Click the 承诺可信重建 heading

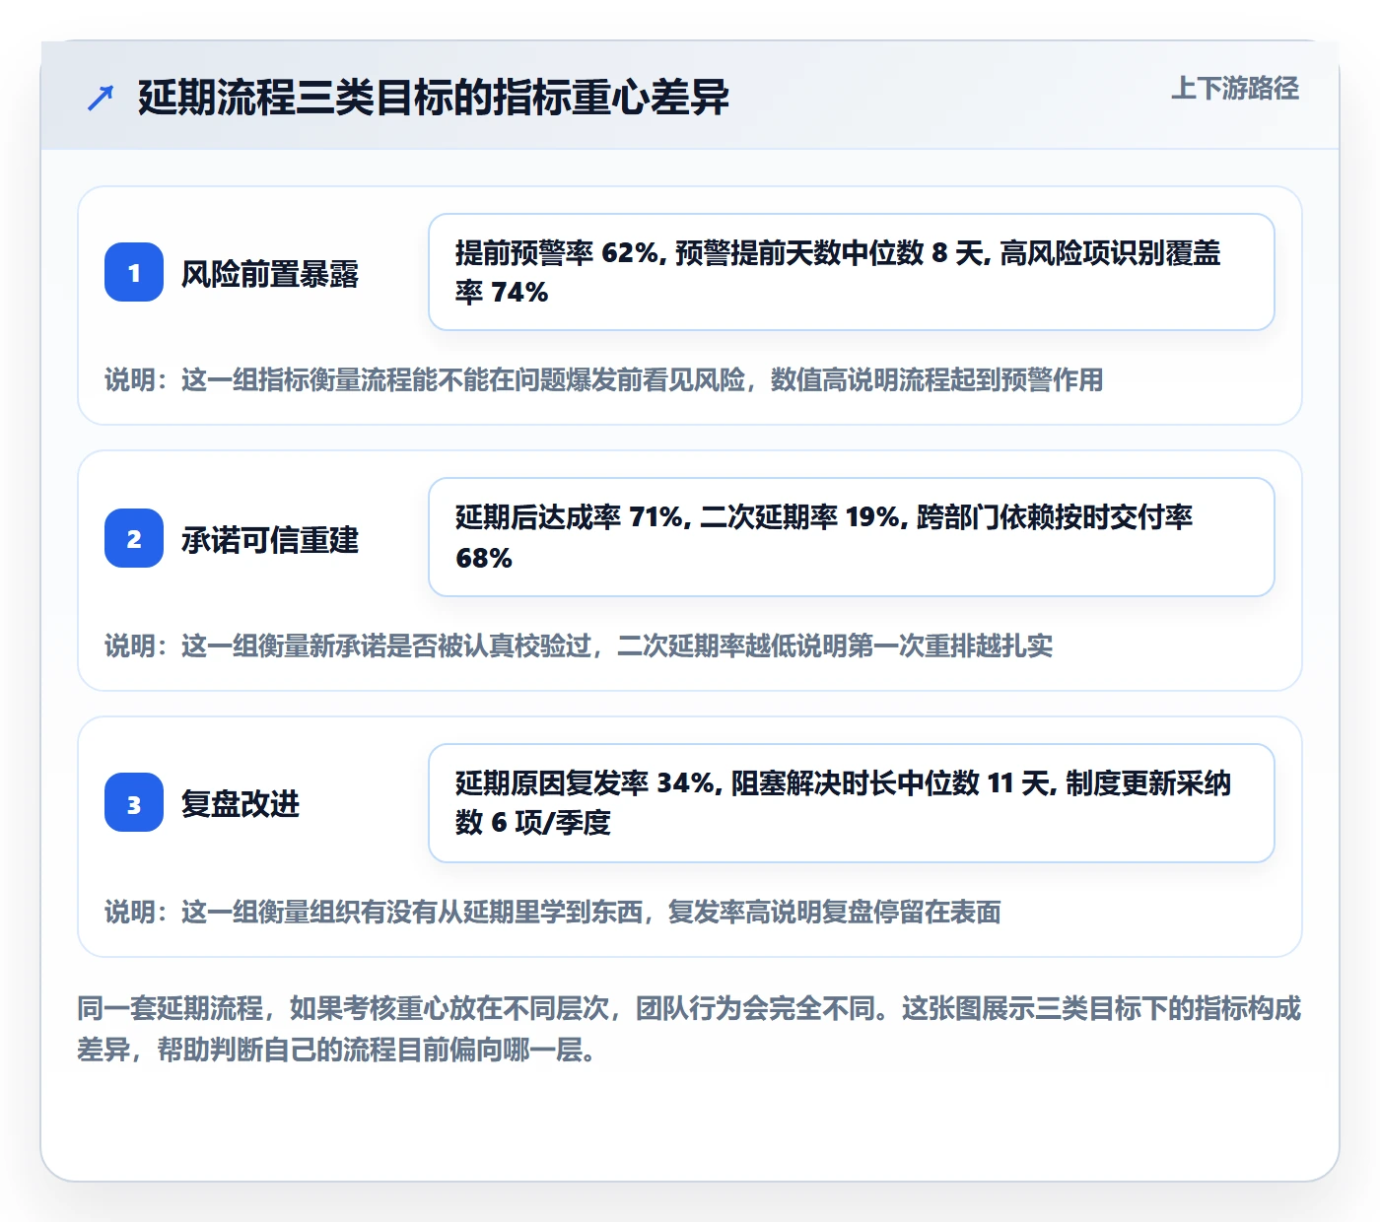point(270,539)
